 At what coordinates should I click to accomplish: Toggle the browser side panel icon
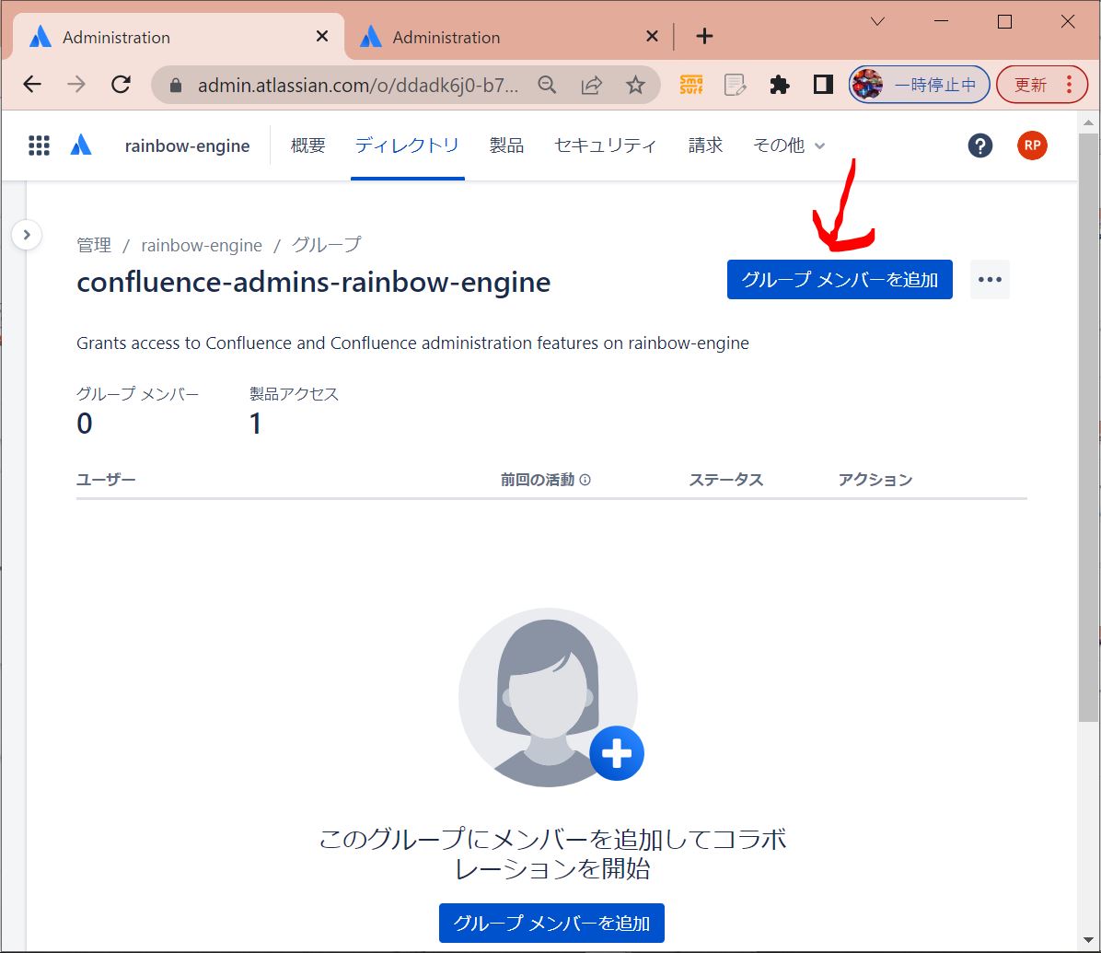[823, 85]
